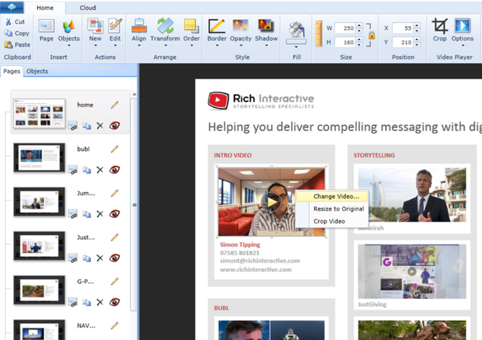
Task: Select the Crop tool in Video Player
Action: 440,26
